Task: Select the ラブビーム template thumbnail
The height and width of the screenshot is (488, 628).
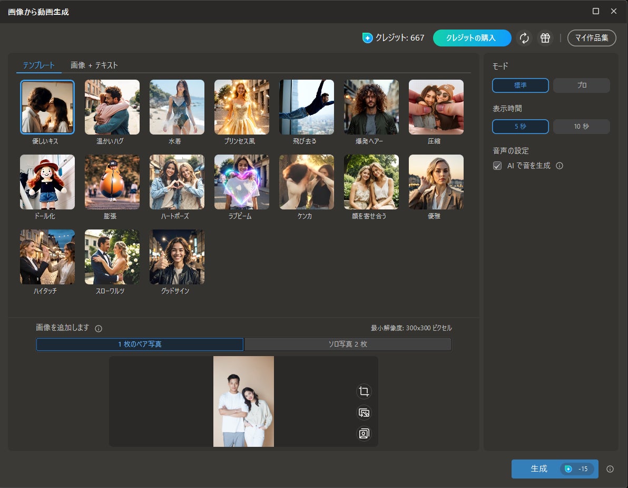Action: tap(242, 182)
